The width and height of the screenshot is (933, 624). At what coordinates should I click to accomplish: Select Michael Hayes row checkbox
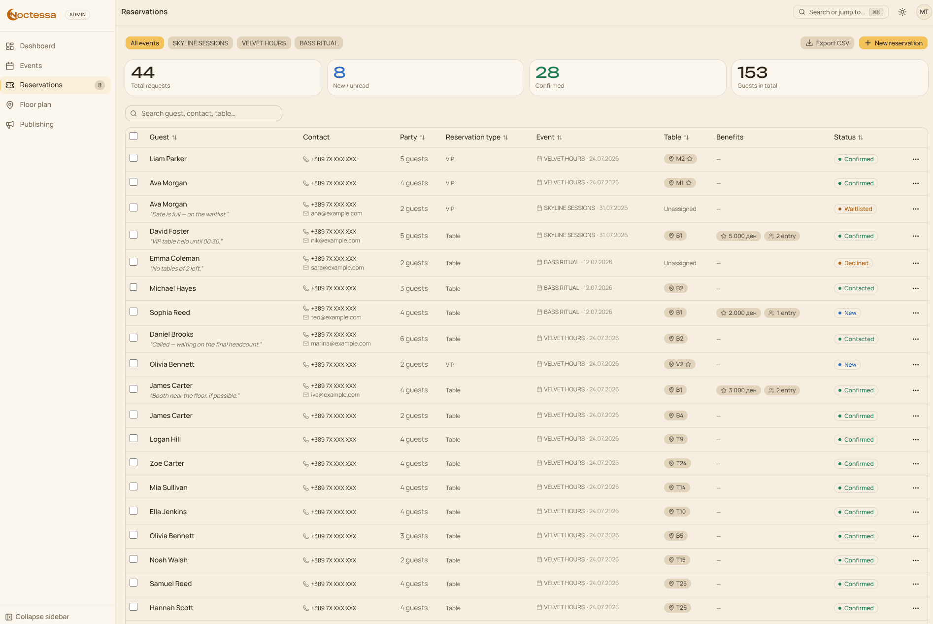pyautogui.click(x=133, y=287)
